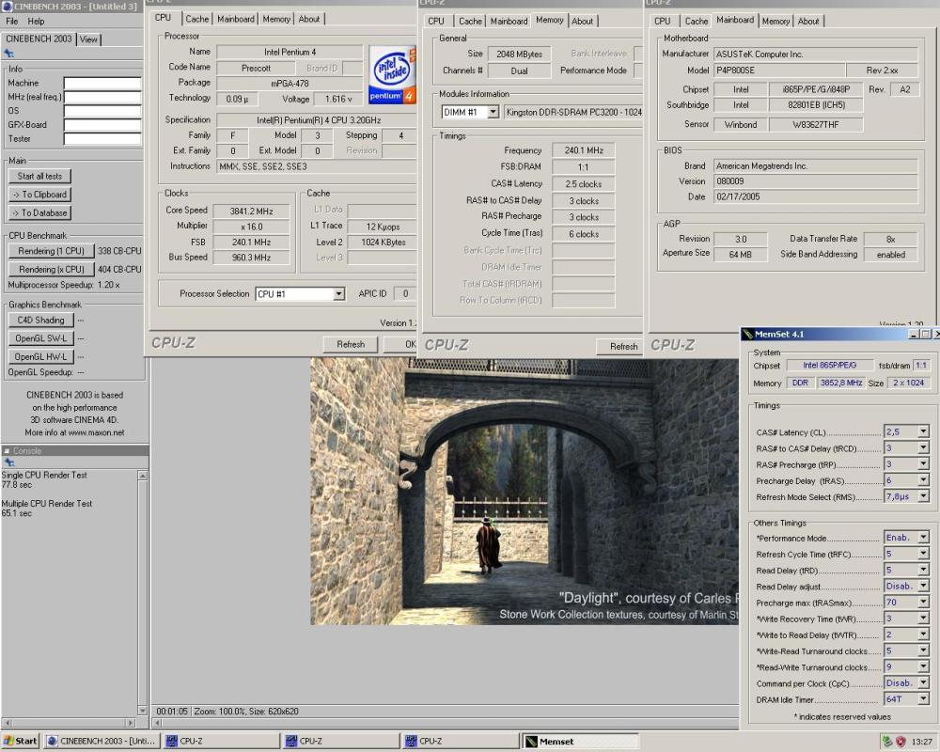Viewport: 940px width, 752px height.
Task: Click the Start all tests button
Action: coord(39,177)
